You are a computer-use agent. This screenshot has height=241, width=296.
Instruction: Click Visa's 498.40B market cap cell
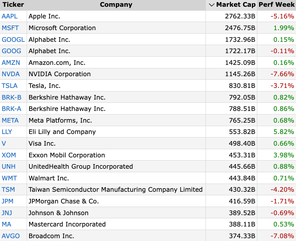pyautogui.click(x=231, y=143)
